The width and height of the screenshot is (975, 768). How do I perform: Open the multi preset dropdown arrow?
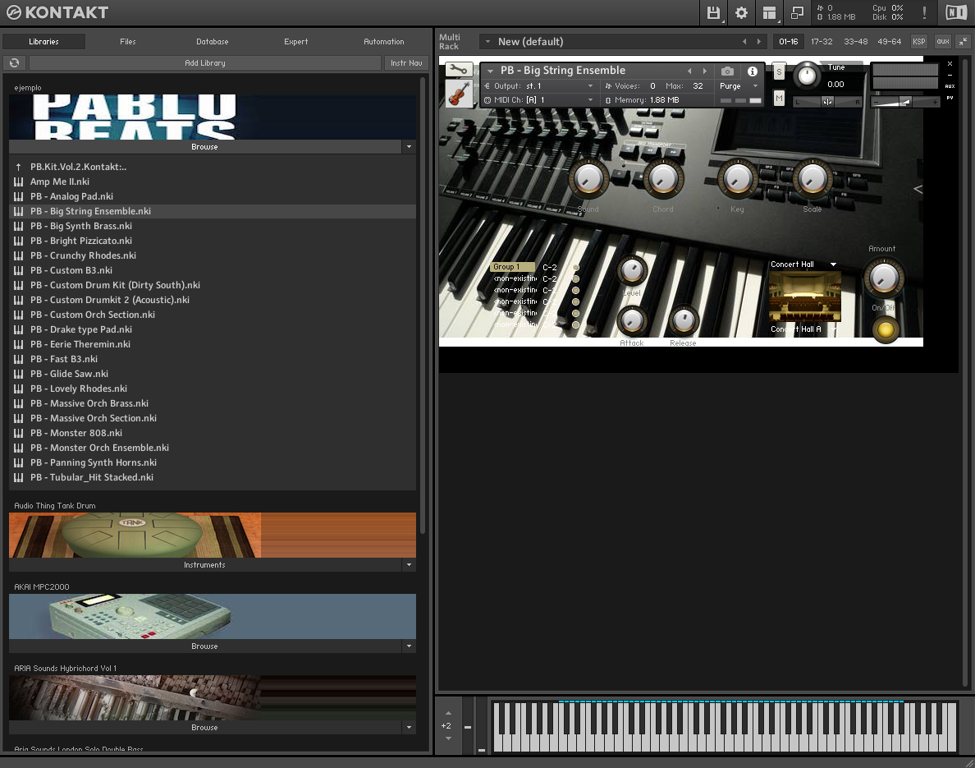click(x=487, y=42)
